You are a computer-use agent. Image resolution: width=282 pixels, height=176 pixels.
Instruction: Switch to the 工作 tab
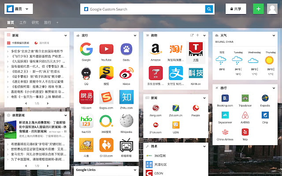point(23,22)
